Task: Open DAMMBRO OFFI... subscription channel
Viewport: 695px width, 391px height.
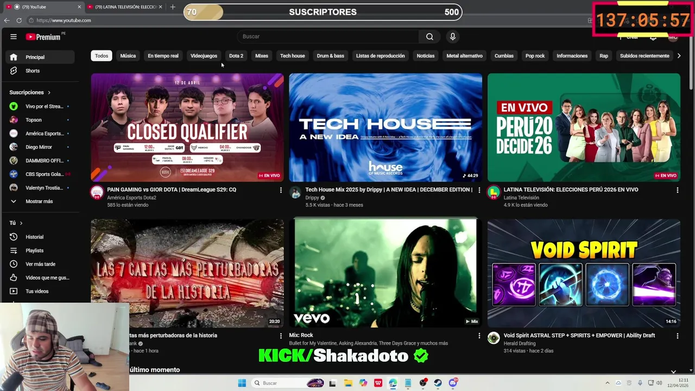Action: [40, 161]
